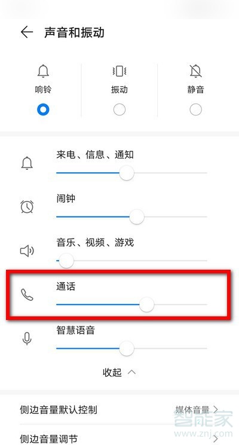Select the 响铃 radio button
The height and width of the screenshot is (445, 239).
43,109
